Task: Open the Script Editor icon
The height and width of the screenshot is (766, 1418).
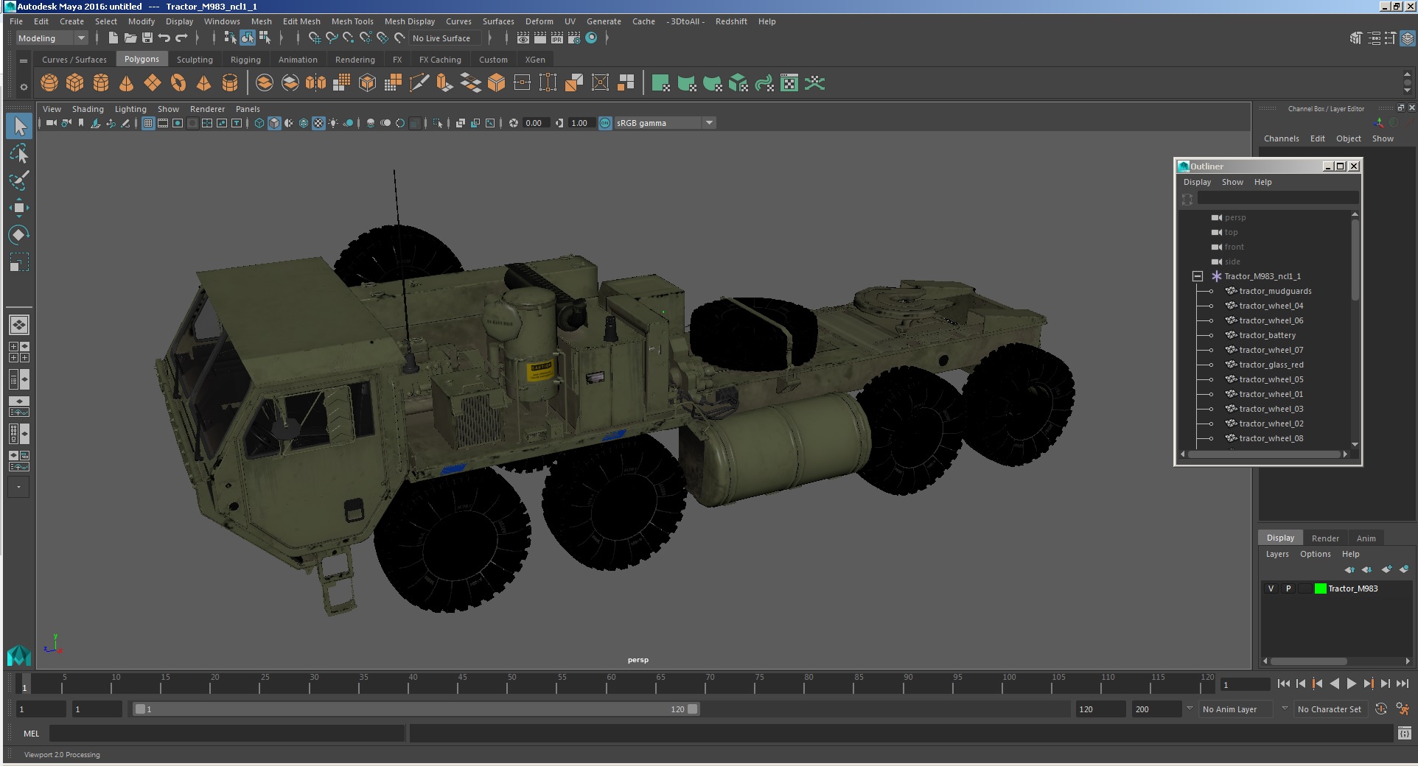Action: pyautogui.click(x=1404, y=733)
